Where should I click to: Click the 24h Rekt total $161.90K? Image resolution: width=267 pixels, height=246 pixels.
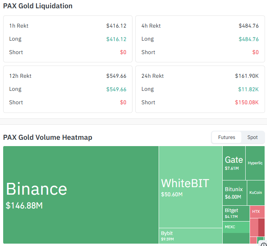tap(247, 76)
